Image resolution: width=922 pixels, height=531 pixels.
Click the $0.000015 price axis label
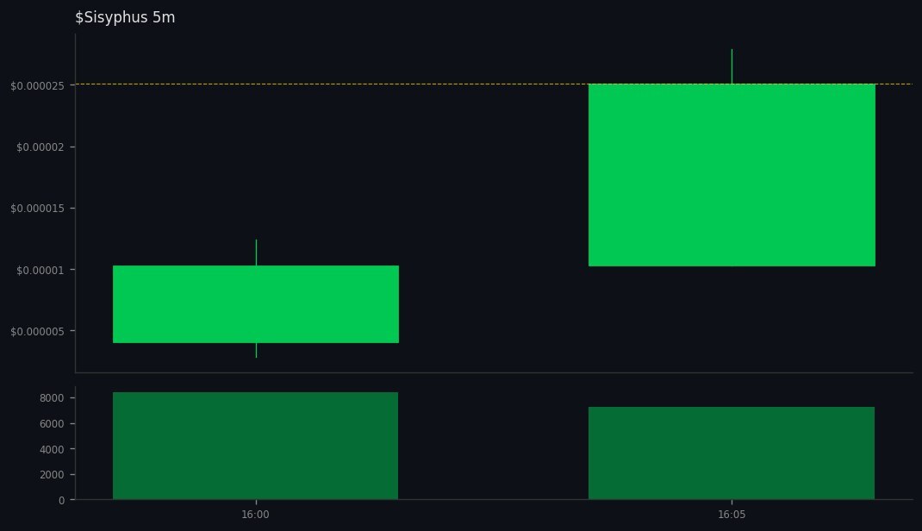click(38, 209)
